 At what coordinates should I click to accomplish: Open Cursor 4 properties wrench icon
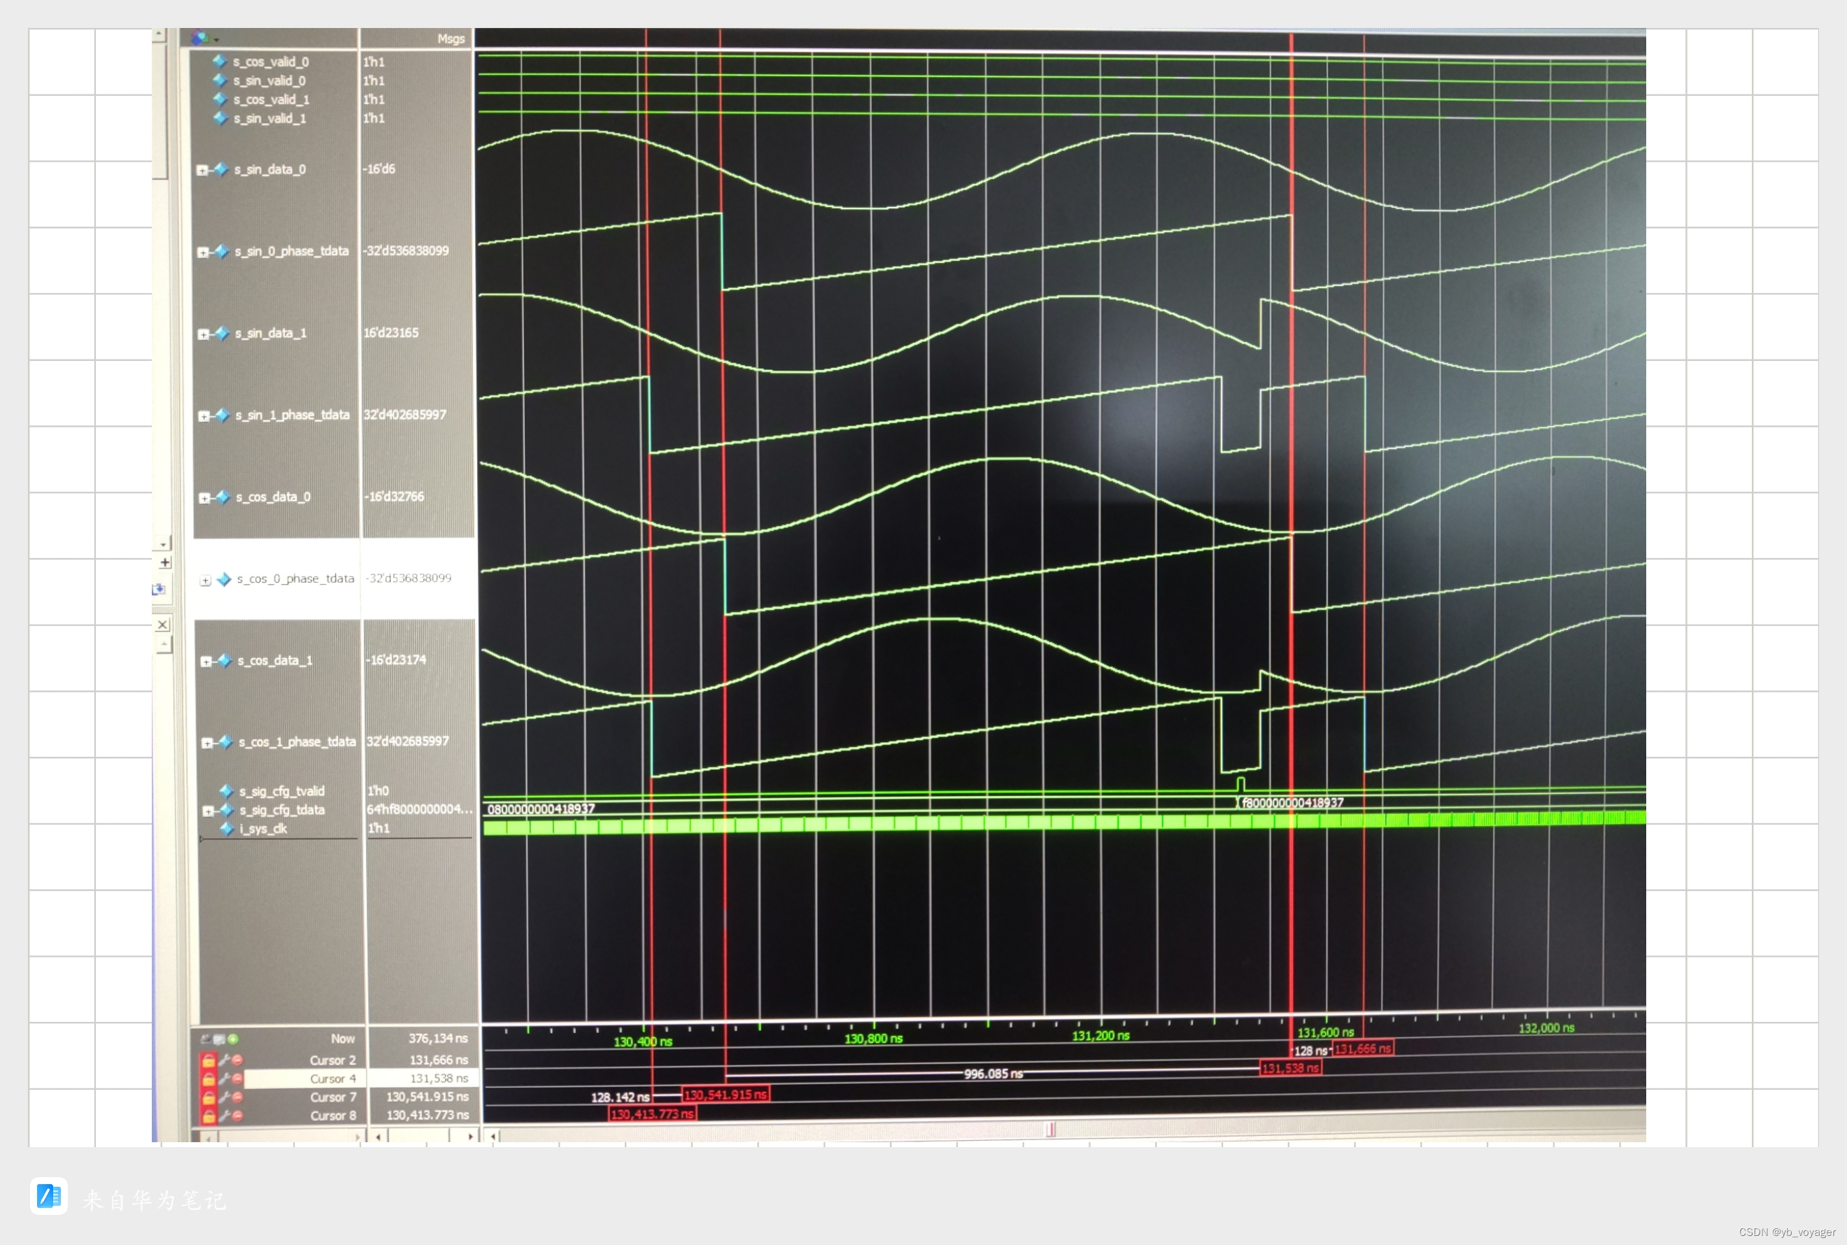pyautogui.click(x=224, y=1079)
